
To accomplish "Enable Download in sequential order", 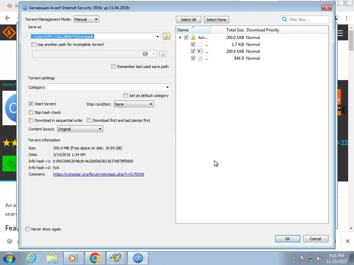I will pos(31,120).
